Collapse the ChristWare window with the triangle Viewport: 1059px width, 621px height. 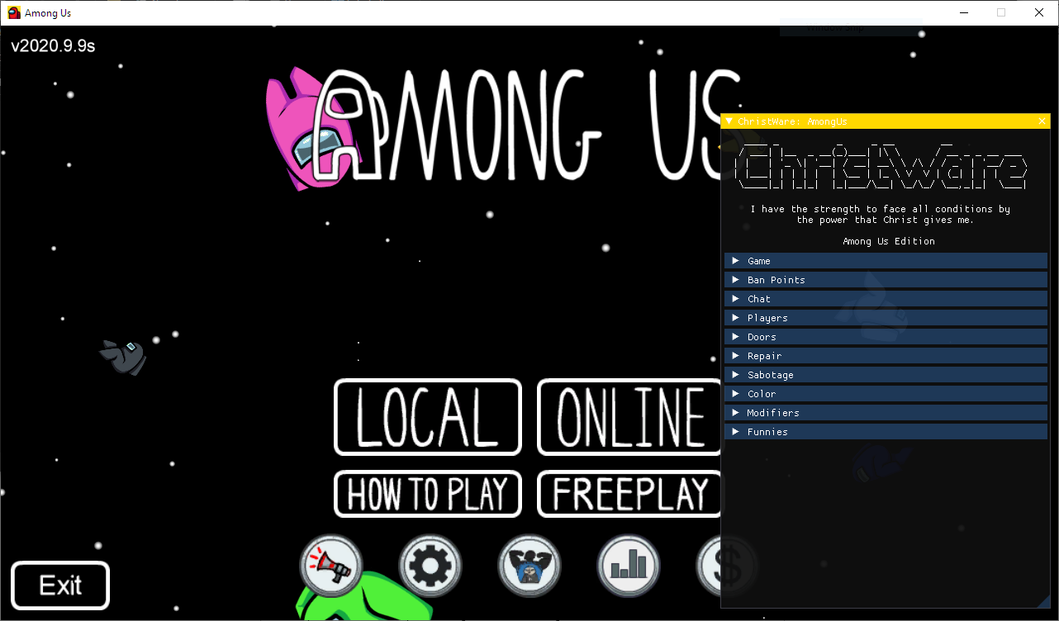pos(729,121)
